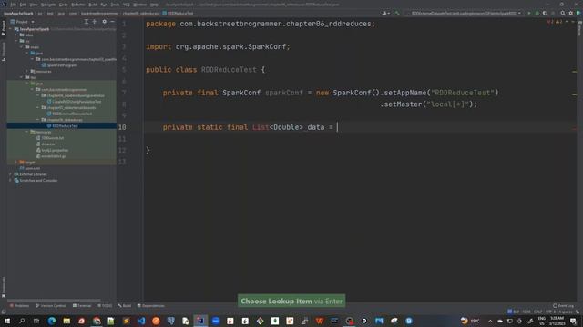The width and height of the screenshot is (583, 327).
Task: Select 1000words.txt in resources folder
Action: point(50,138)
